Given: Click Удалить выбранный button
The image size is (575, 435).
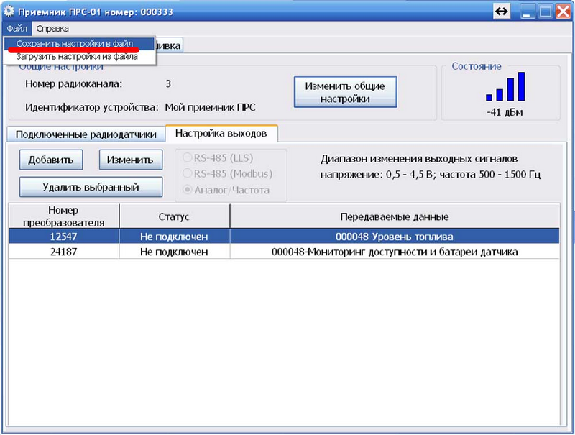Looking at the screenshot, I should pos(91,187).
